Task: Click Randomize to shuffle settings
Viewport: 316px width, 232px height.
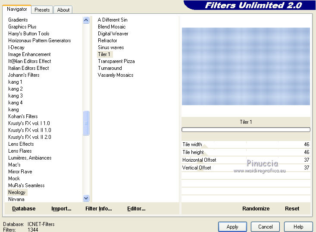Action: tap(256, 208)
